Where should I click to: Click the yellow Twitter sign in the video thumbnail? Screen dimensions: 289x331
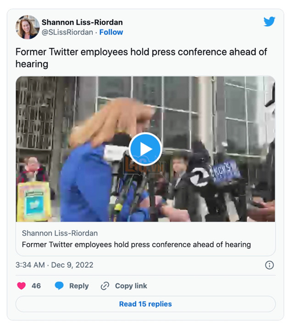(33, 201)
